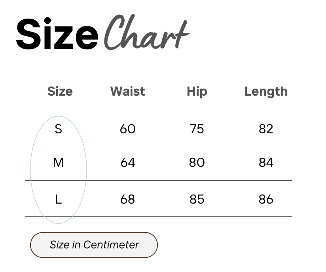
Task: Select size M in the table
Action: coord(59,162)
